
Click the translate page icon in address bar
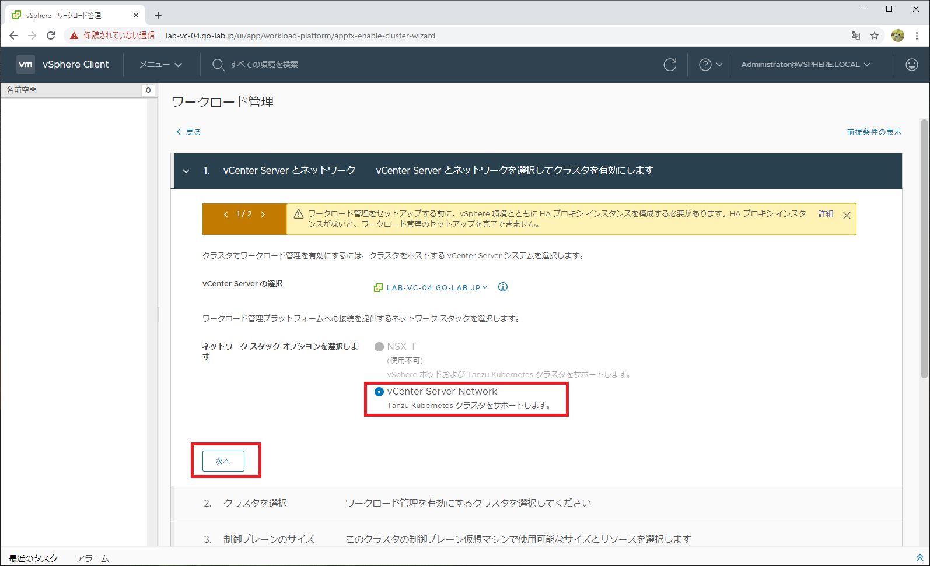click(x=856, y=36)
